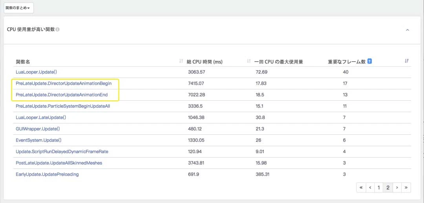424x203 pixels.
Task: Click the 総 CPU 時間 (ms) column header
Action: (205, 62)
